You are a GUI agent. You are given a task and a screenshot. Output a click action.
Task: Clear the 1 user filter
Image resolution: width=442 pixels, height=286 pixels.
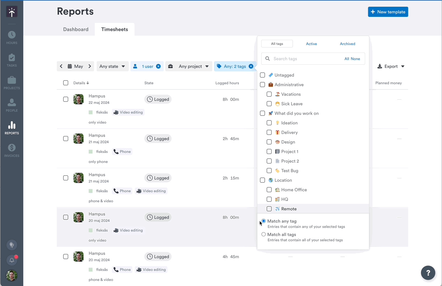pos(158,66)
